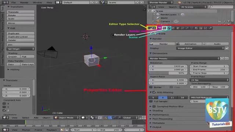Screen dimensions: 235x132
Task: Open the Playback menu in timeline
Action: pyautogui.click(x=51, y=130)
